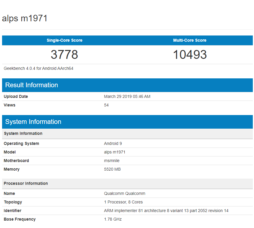Click the single-core score value 3778

[x=65, y=54]
